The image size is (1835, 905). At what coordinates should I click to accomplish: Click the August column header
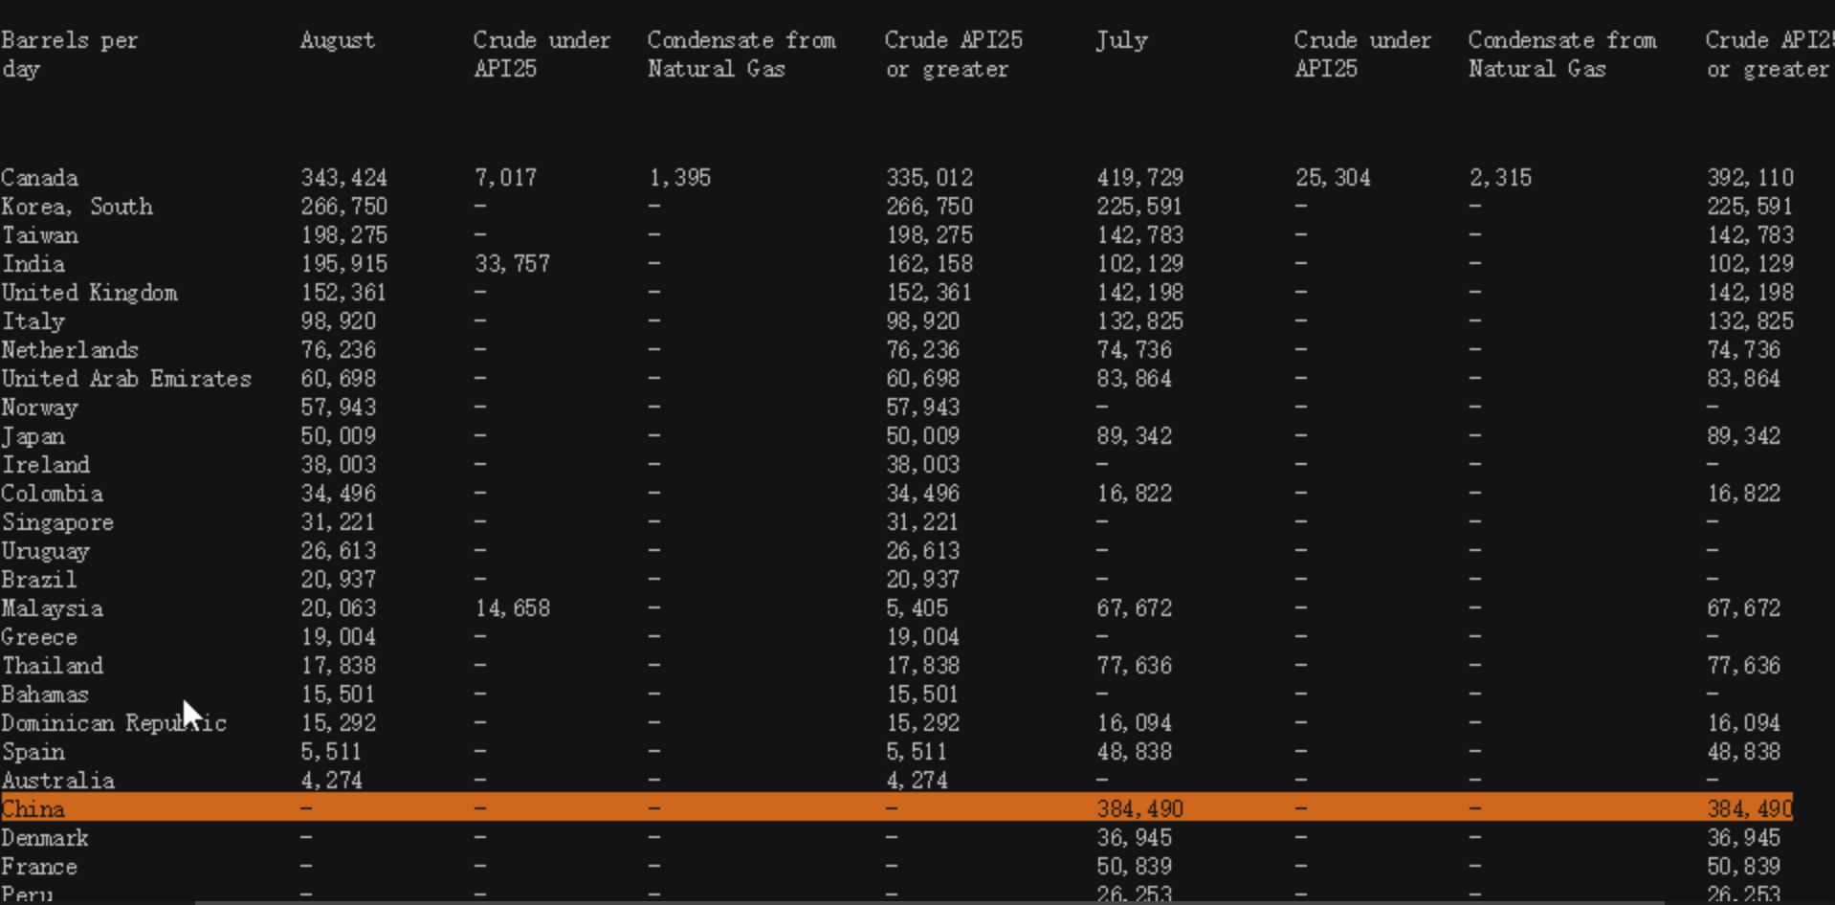[337, 40]
